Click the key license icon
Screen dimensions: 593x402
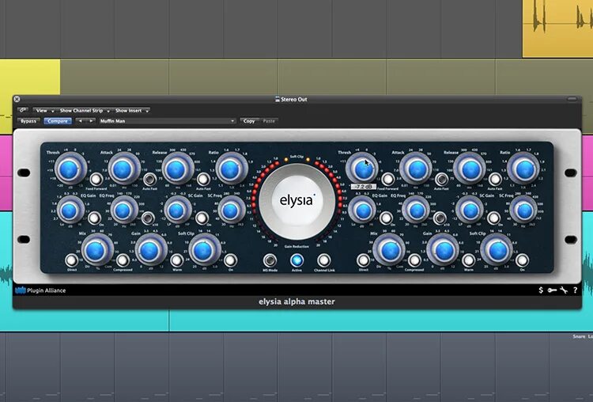tap(552, 290)
